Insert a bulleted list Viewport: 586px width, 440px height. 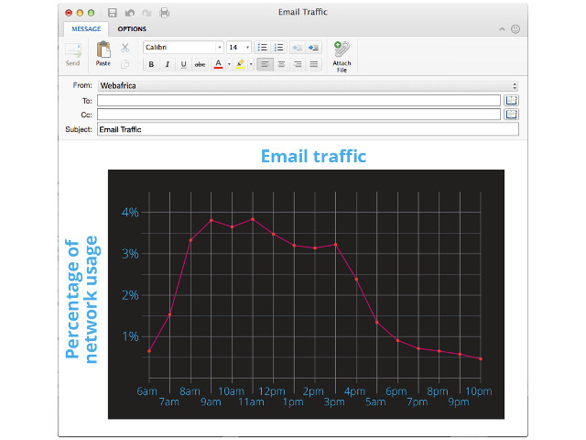[262, 47]
